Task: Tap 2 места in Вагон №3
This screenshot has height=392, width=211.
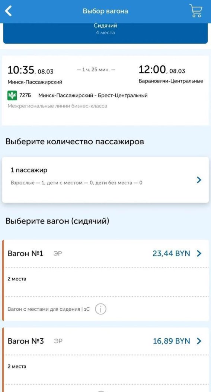Action: point(17,367)
